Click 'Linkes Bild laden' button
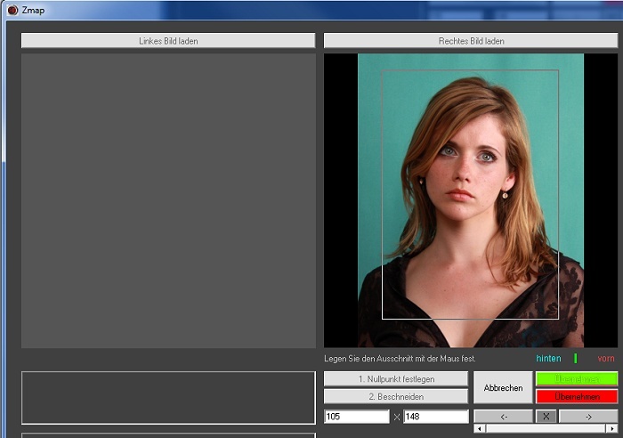The height and width of the screenshot is (438, 623). coord(168,41)
